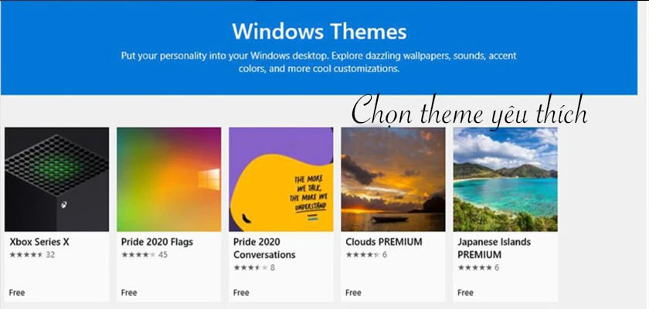Open the Pride 2020 Flags theme image
This screenshot has width=649, height=309.
pyautogui.click(x=169, y=179)
